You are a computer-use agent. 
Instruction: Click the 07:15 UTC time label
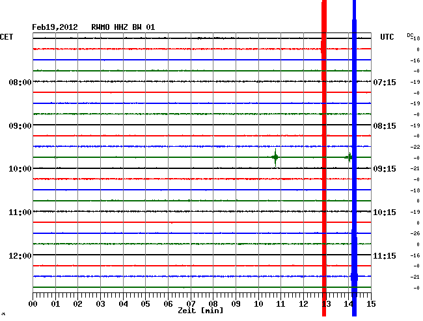click(385, 82)
